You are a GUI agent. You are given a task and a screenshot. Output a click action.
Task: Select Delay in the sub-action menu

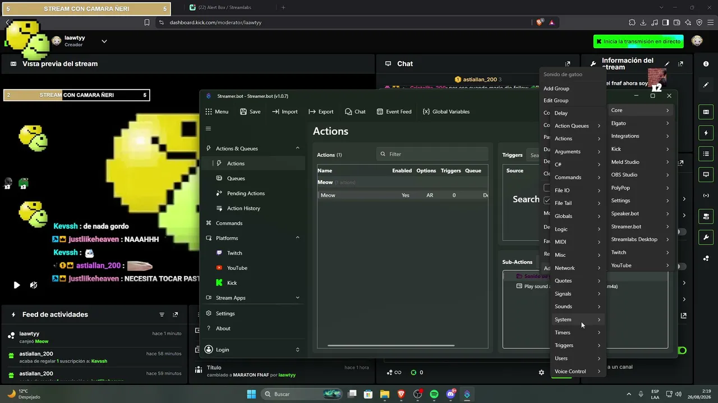(x=577, y=113)
